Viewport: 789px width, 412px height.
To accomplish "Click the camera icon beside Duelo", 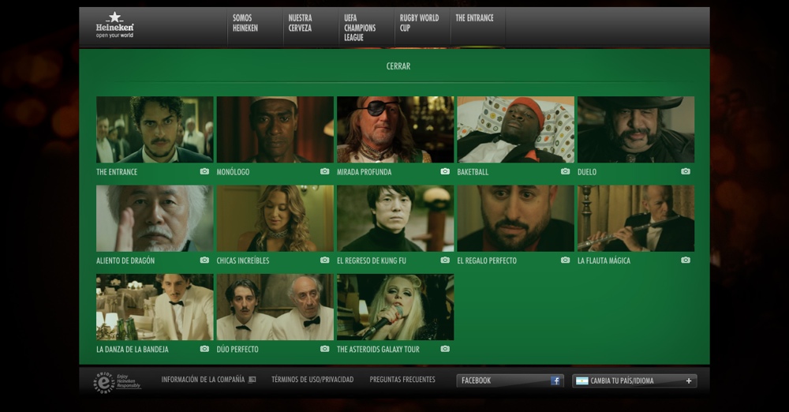I will coord(686,171).
